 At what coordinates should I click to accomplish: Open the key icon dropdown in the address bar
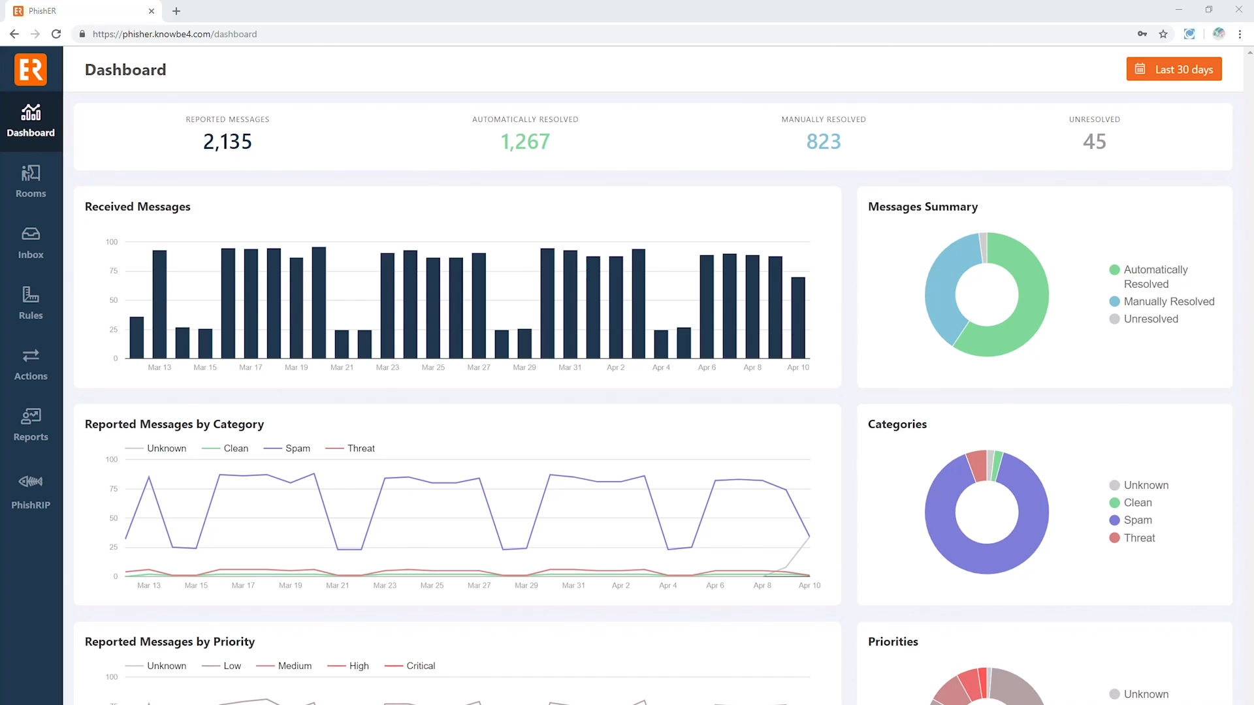point(1142,34)
